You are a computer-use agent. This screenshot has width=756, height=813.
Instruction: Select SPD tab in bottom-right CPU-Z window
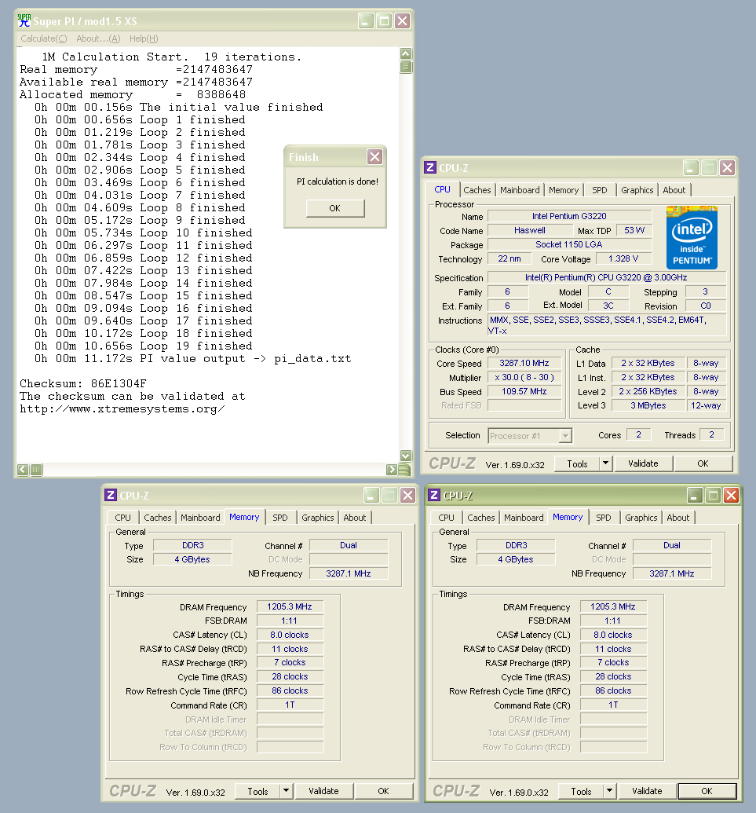pos(603,518)
